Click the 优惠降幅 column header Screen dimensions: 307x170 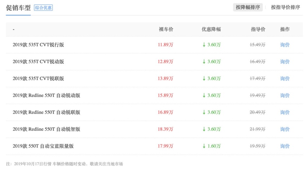tap(211, 29)
